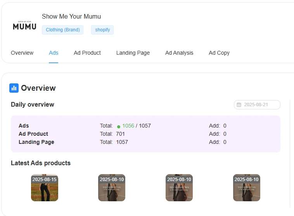294x216 pixels.
Task: Click the green active status dot
Action: 119,127
